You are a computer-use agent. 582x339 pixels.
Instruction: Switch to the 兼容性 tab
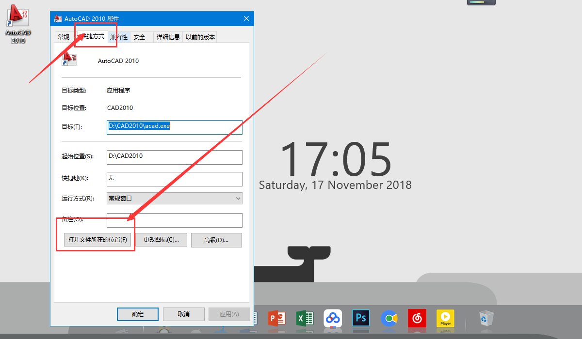tap(119, 37)
